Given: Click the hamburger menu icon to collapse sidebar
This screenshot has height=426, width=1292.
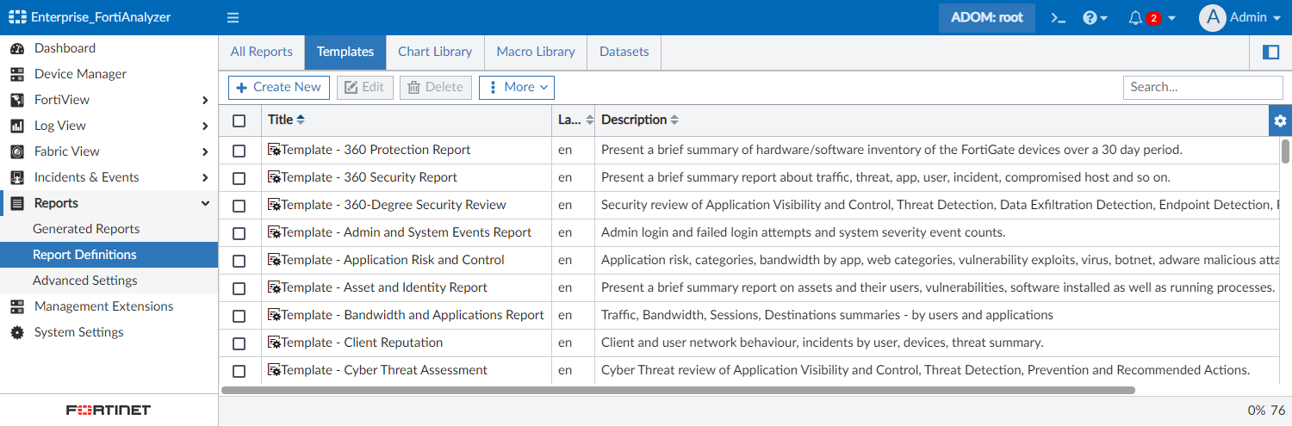Looking at the screenshot, I should point(233,18).
